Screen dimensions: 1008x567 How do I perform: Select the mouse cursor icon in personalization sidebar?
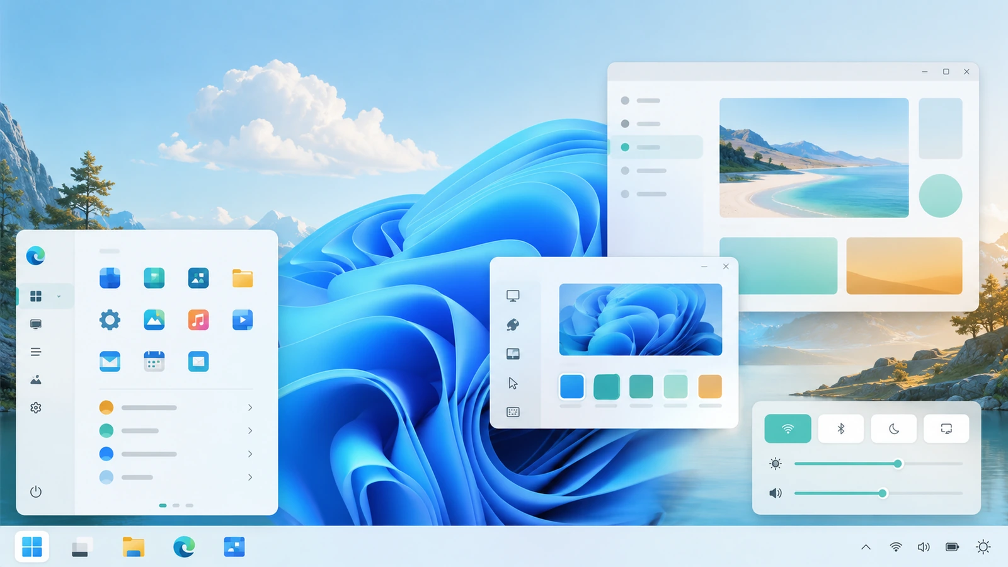coord(513,383)
